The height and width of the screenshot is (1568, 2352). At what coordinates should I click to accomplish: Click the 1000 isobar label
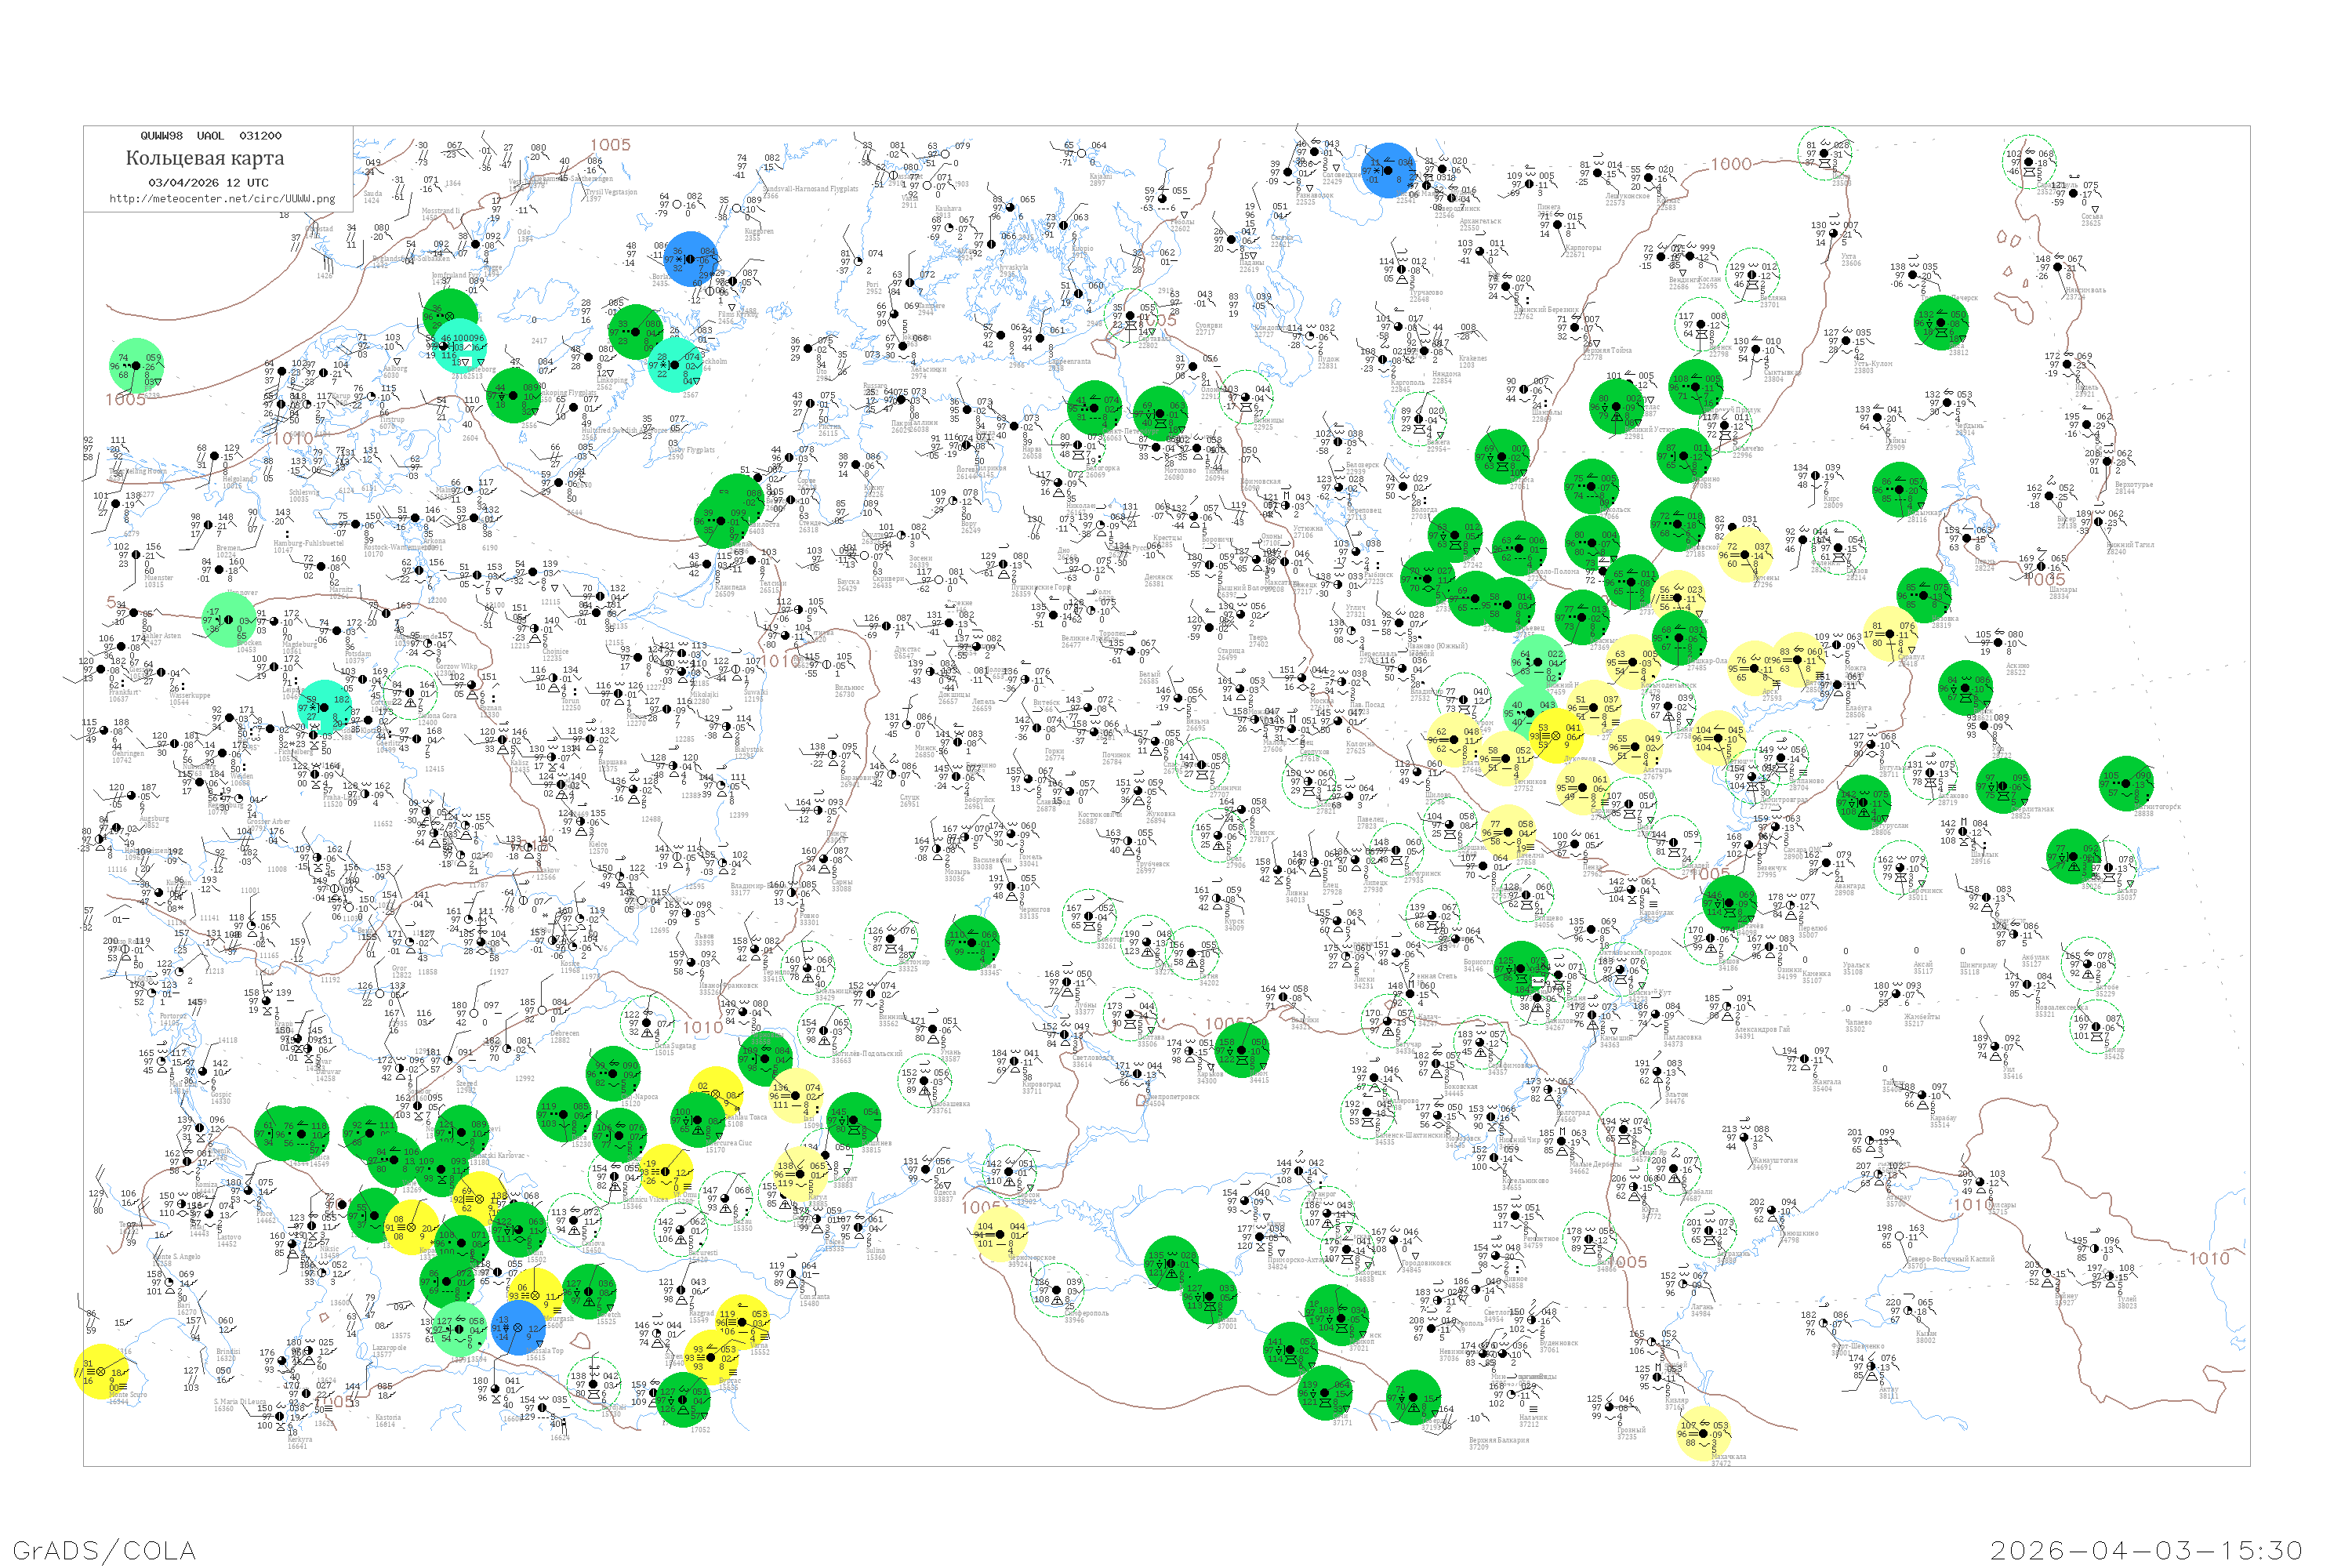point(1731,165)
